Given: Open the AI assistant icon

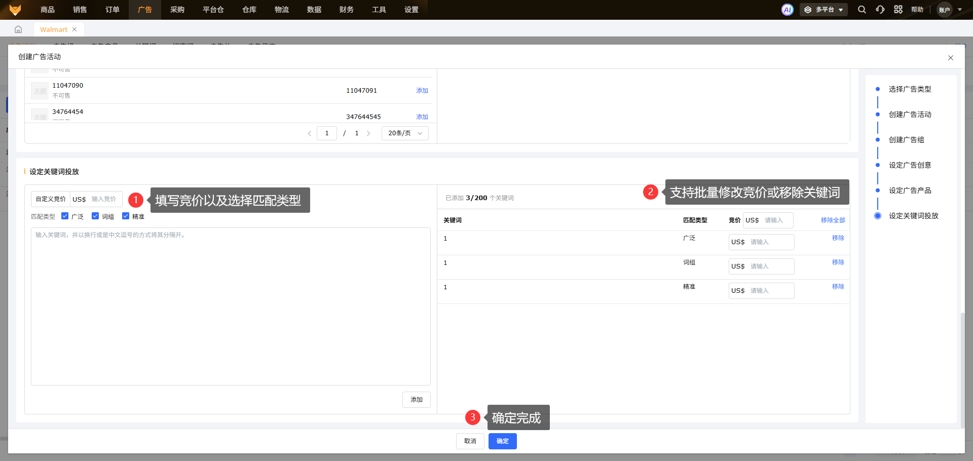Looking at the screenshot, I should point(787,10).
